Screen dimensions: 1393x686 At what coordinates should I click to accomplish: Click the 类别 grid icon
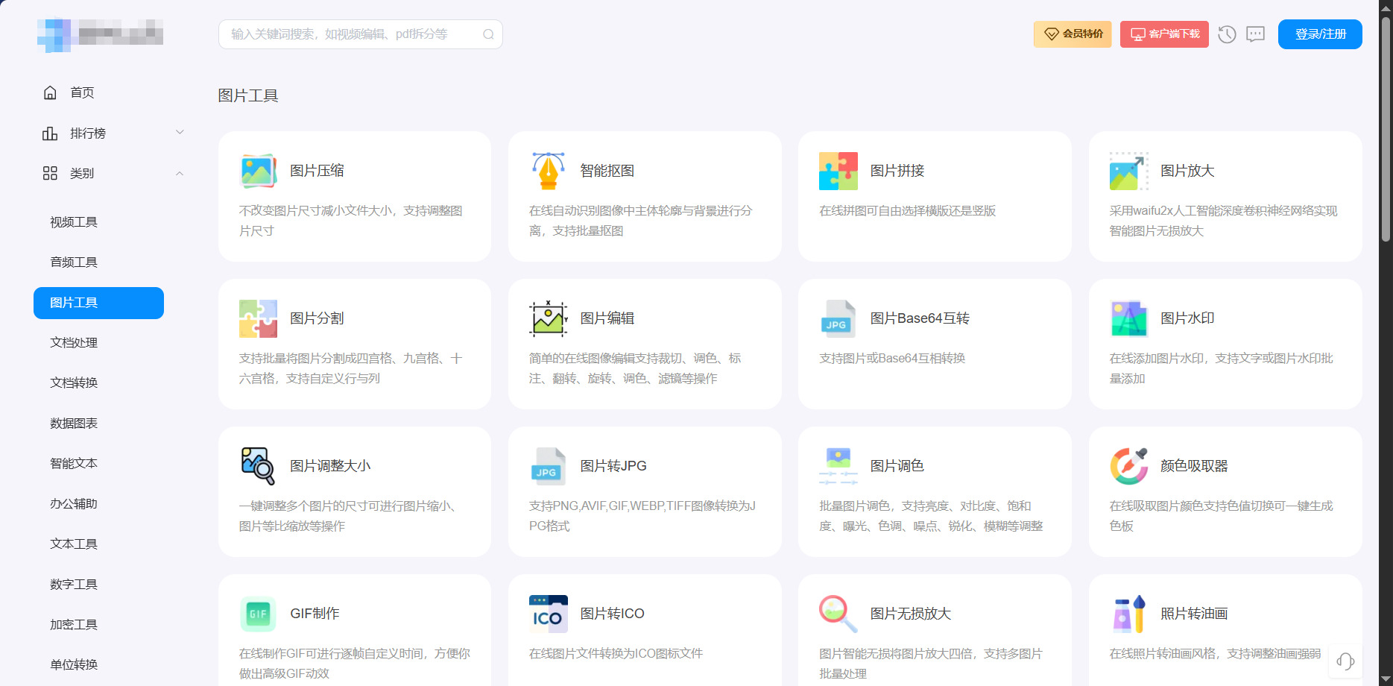(50, 173)
